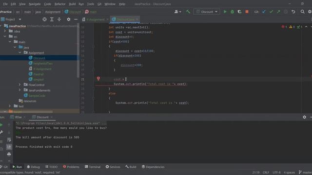Expand the .idea folder
312x175 pixels.
[5, 31]
